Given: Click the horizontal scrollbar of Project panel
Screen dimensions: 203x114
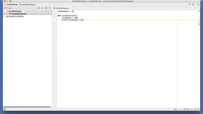Looking at the screenshot, I should pos(27,107).
